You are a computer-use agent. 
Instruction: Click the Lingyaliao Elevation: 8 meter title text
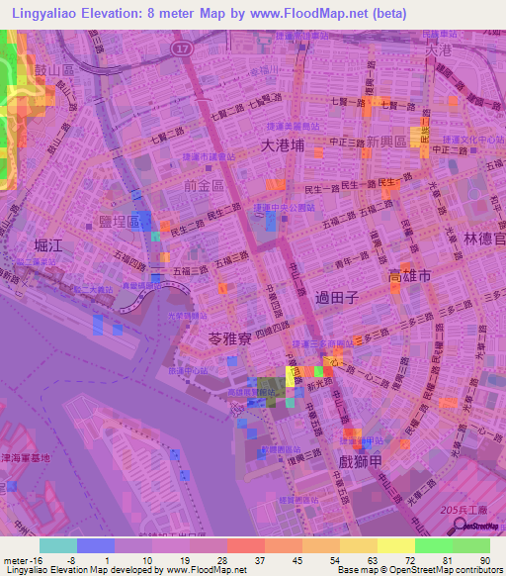coord(104,14)
